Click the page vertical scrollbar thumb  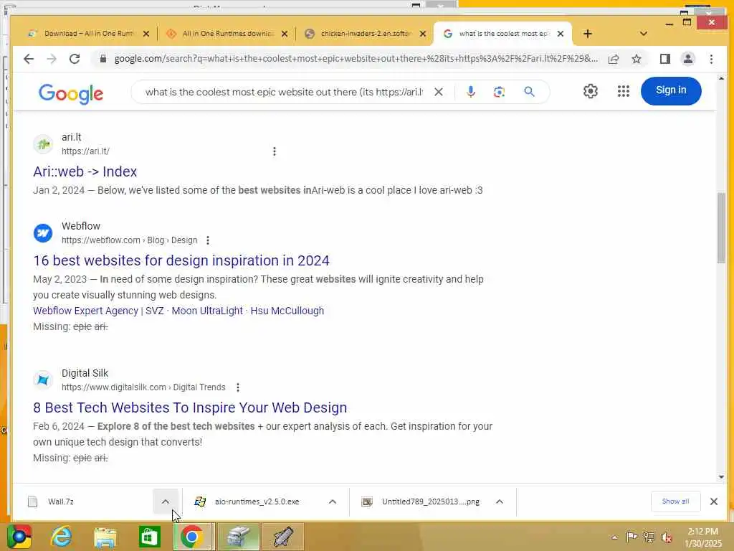pyautogui.click(x=721, y=228)
